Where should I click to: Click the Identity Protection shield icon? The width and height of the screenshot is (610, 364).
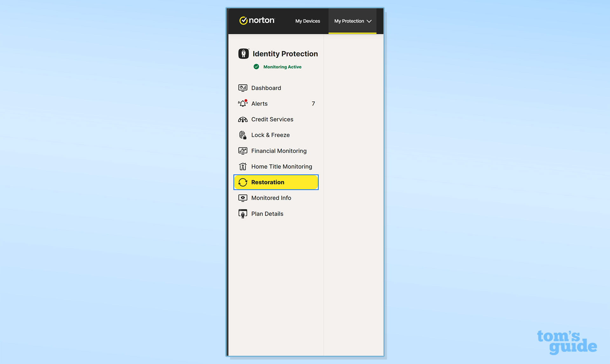click(x=243, y=54)
